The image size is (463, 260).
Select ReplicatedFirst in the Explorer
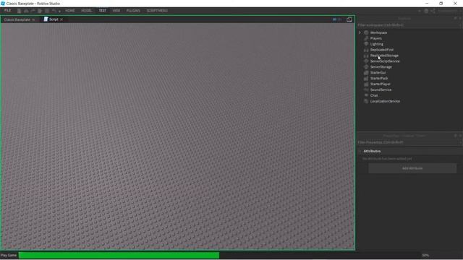tap(382, 50)
